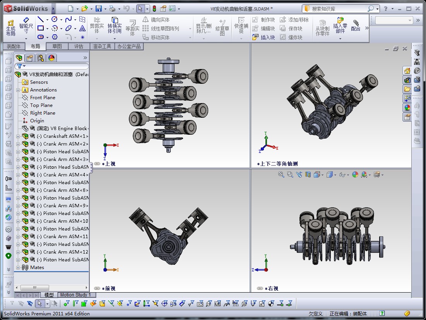This screenshot has width=426, height=320.
Task: Activate the Section View icon
Action: coord(307,174)
